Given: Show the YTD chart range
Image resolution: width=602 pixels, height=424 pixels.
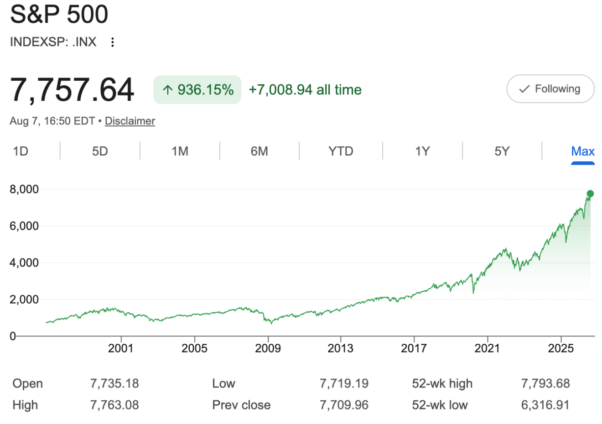Looking at the screenshot, I should (x=341, y=151).
